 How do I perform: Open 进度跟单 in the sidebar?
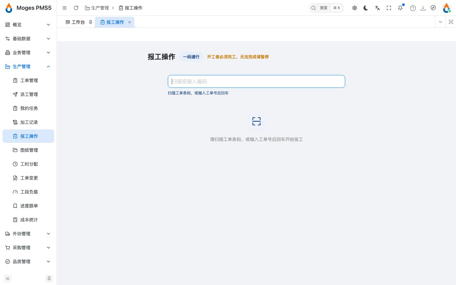(x=28, y=206)
